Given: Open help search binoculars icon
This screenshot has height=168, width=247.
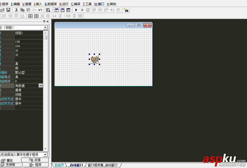Looking at the screenshot, I should (126, 10).
